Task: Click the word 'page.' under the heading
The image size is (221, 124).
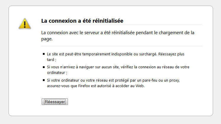Action: click(47, 39)
